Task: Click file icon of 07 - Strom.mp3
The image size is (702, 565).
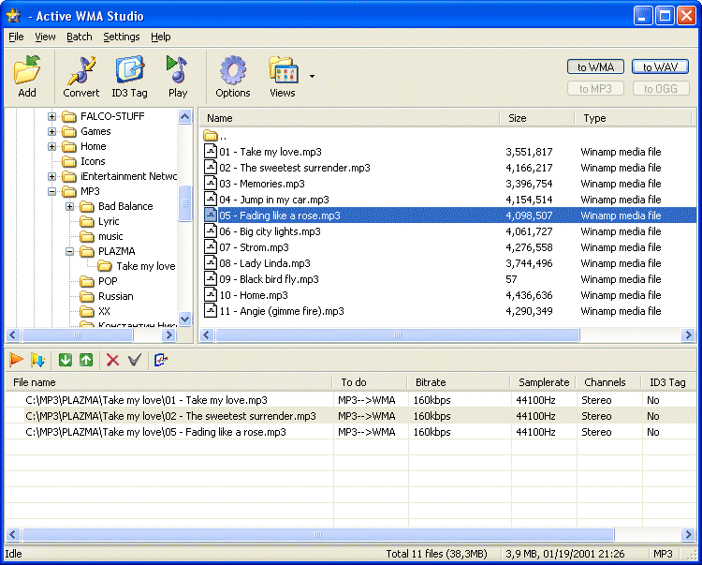Action: click(211, 246)
